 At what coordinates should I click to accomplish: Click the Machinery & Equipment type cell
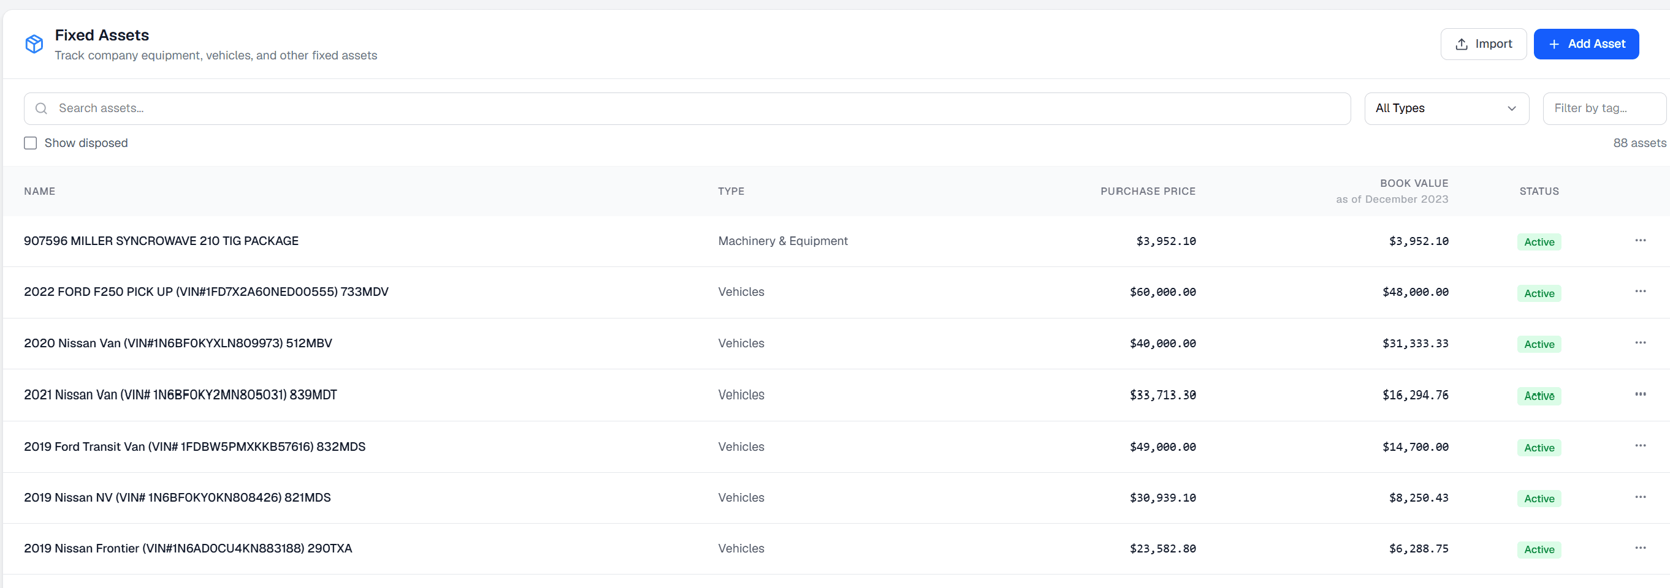tap(782, 241)
